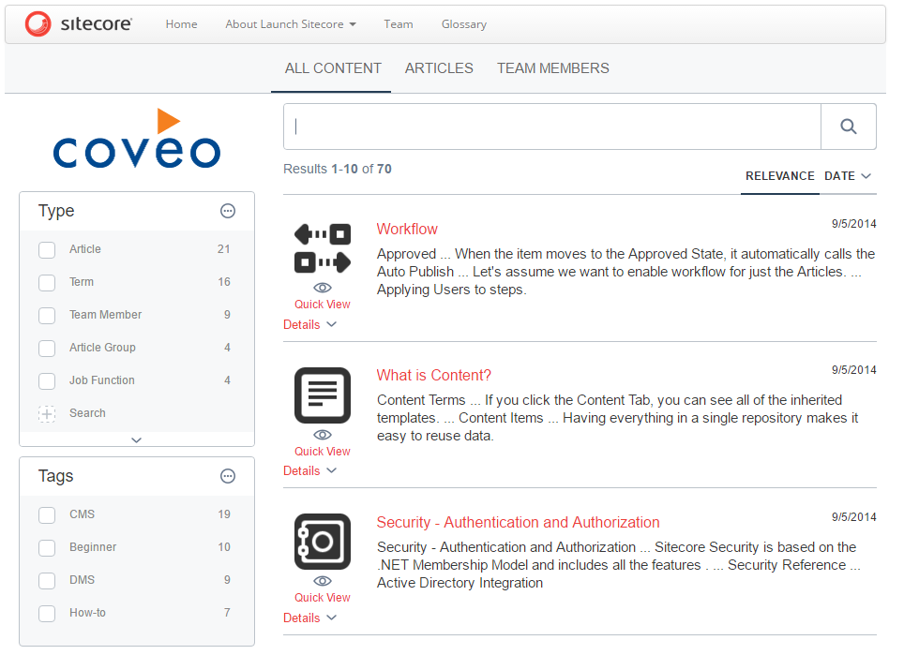Check the How-to tag checkbox

click(x=47, y=614)
